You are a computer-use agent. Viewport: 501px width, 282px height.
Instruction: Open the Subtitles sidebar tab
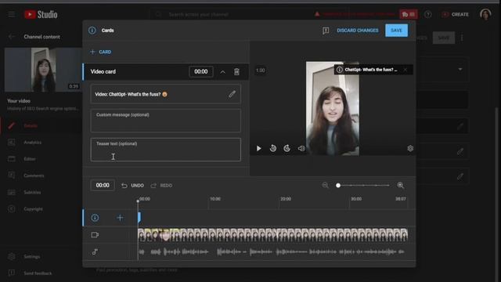(32, 192)
